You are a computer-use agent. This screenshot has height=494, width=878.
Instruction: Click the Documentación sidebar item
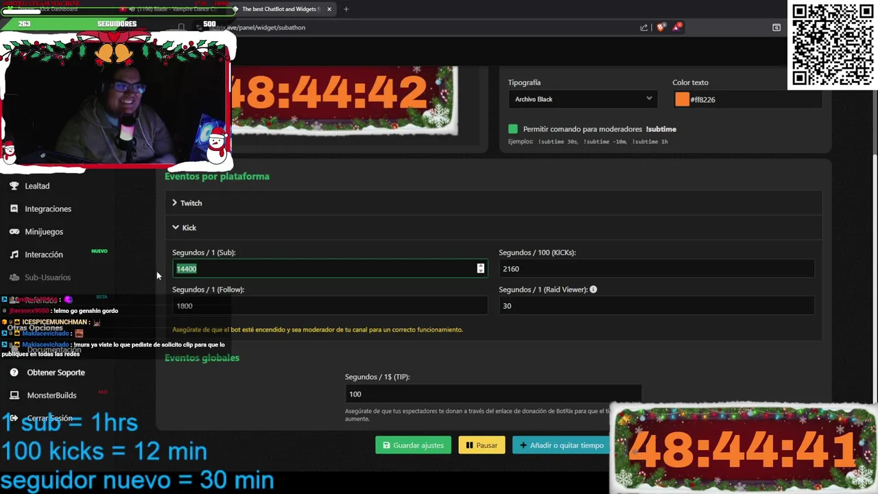click(x=54, y=350)
